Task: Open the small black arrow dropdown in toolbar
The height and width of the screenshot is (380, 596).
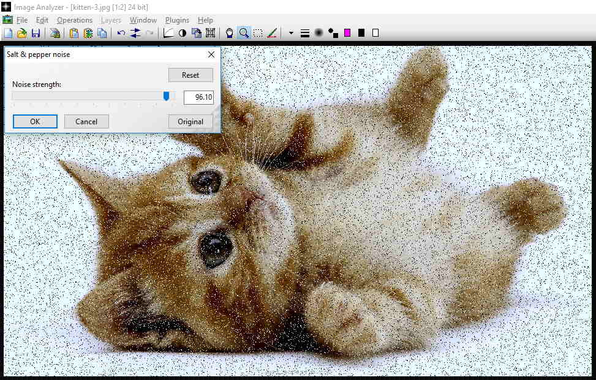Action: click(x=291, y=34)
